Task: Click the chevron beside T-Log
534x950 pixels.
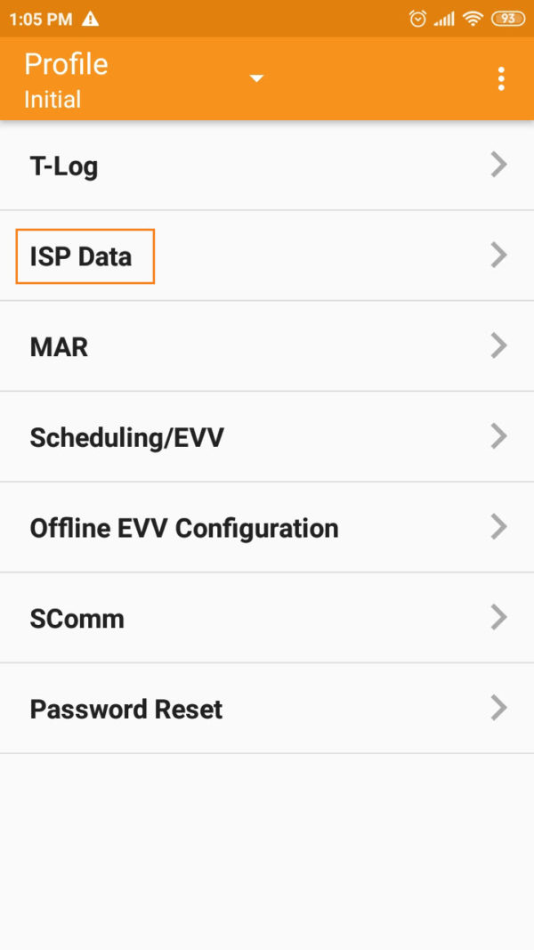Action: click(x=498, y=165)
